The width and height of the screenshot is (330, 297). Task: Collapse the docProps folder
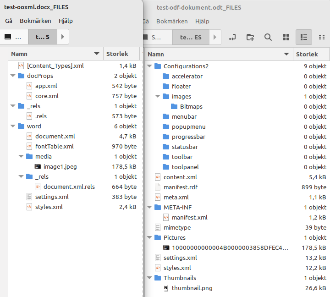(x=13, y=76)
